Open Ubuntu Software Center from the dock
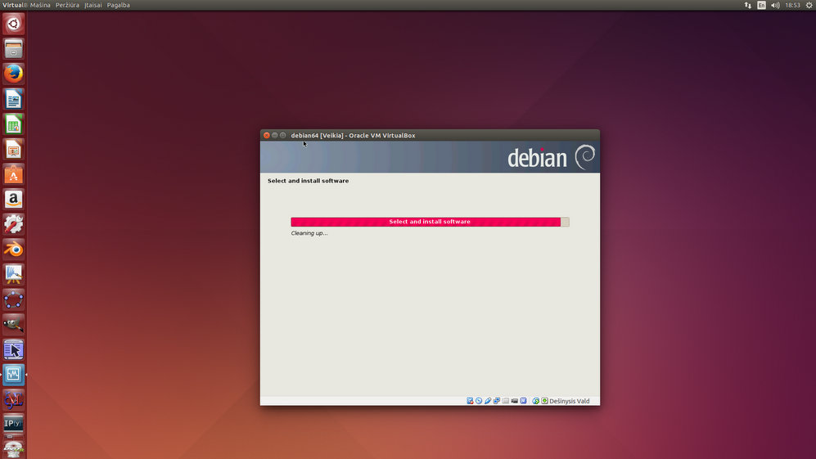816x459 pixels. click(x=13, y=174)
